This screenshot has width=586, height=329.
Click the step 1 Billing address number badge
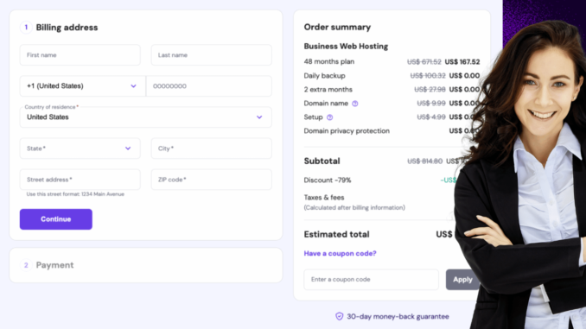26,28
